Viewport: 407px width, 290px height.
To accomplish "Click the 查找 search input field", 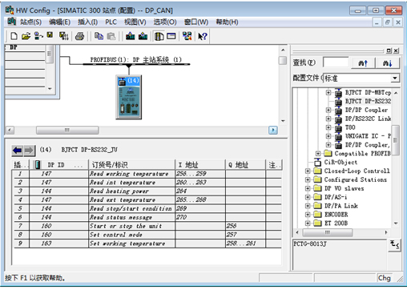I will pyautogui.click(x=336, y=62).
